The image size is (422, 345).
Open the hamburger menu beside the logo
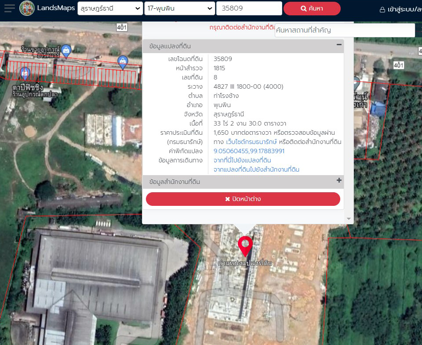(9, 8)
